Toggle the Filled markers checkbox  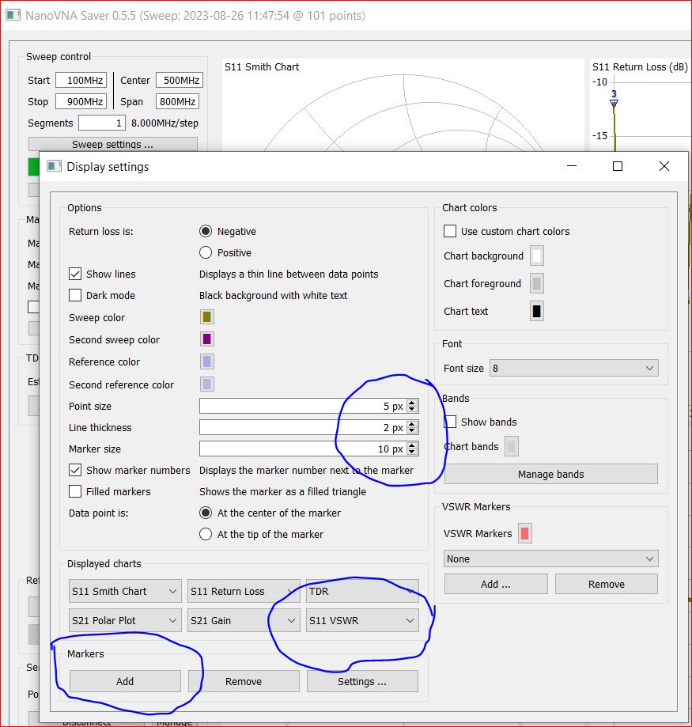75,491
